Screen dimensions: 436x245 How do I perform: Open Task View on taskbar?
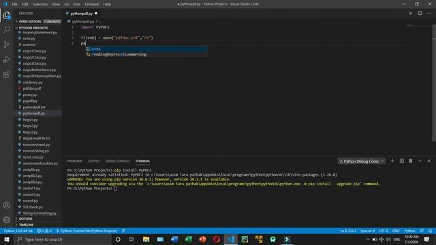(131, 239)
